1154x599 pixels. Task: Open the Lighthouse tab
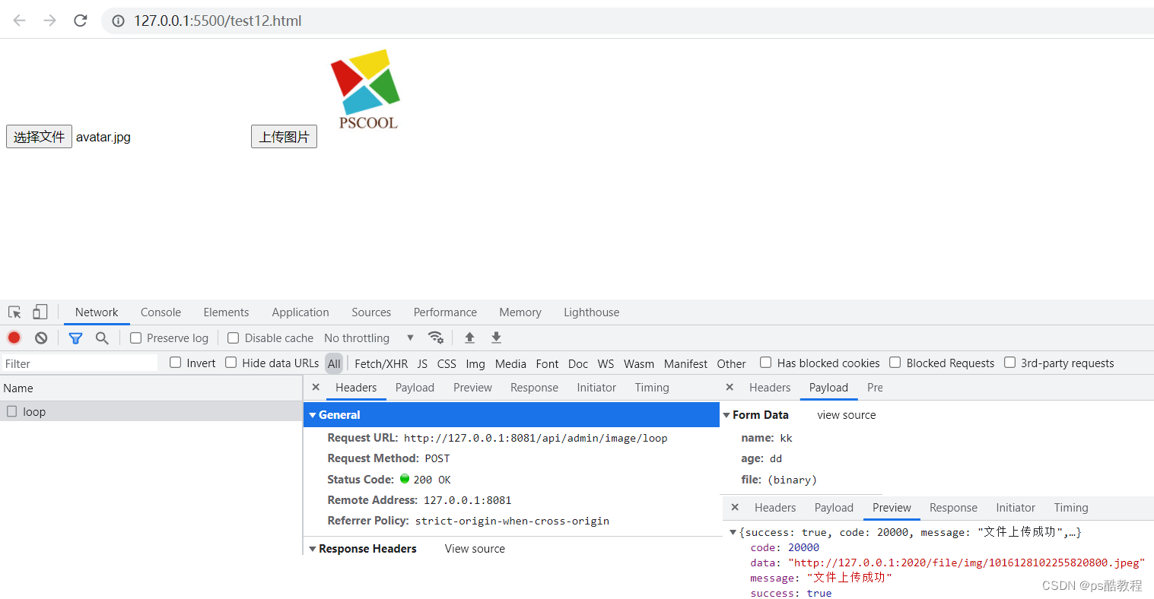(x=591, y=312)
